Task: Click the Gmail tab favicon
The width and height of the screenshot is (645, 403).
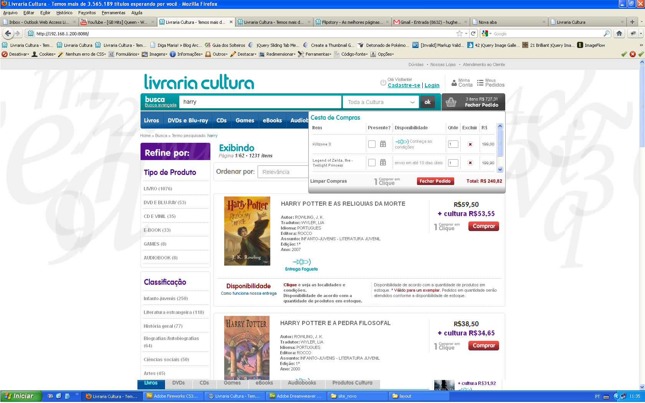Action: [397, 22]
